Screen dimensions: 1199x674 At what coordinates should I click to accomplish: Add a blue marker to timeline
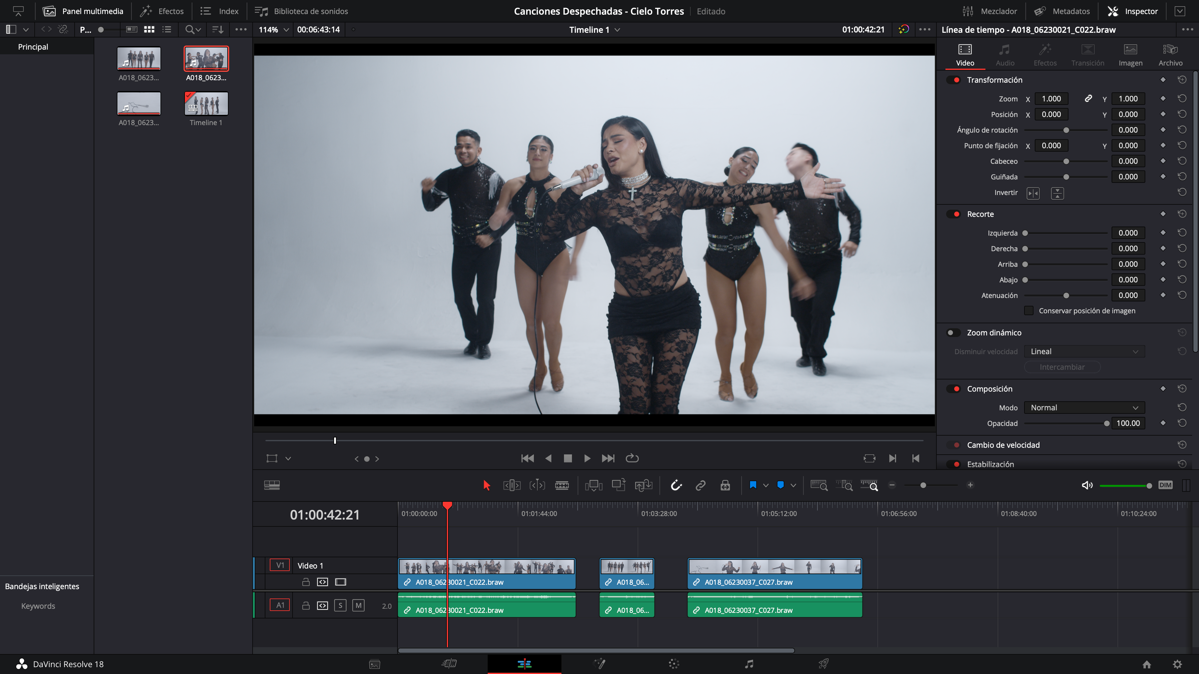tap(781, 485)
